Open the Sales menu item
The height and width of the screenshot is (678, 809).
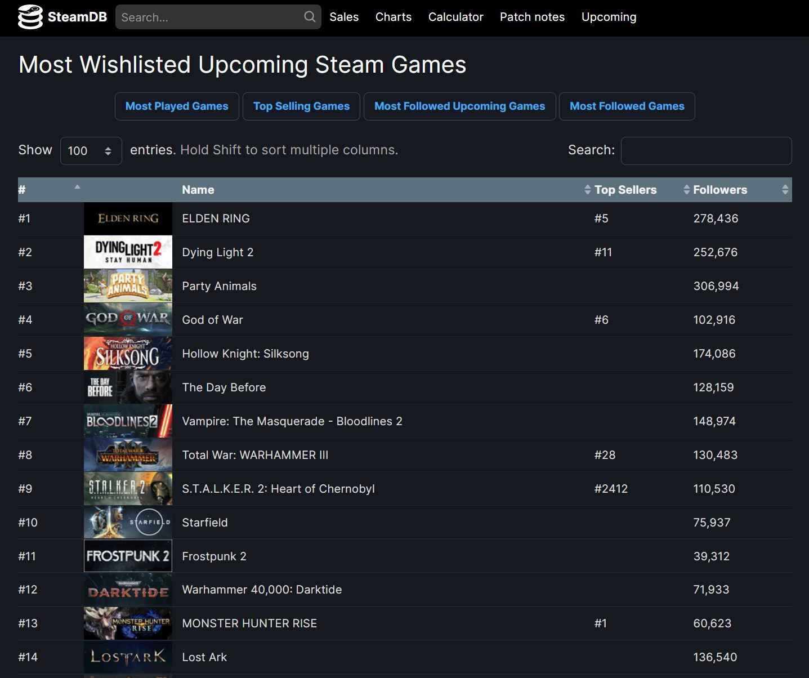pyautogui.click(x=344, y=17)
